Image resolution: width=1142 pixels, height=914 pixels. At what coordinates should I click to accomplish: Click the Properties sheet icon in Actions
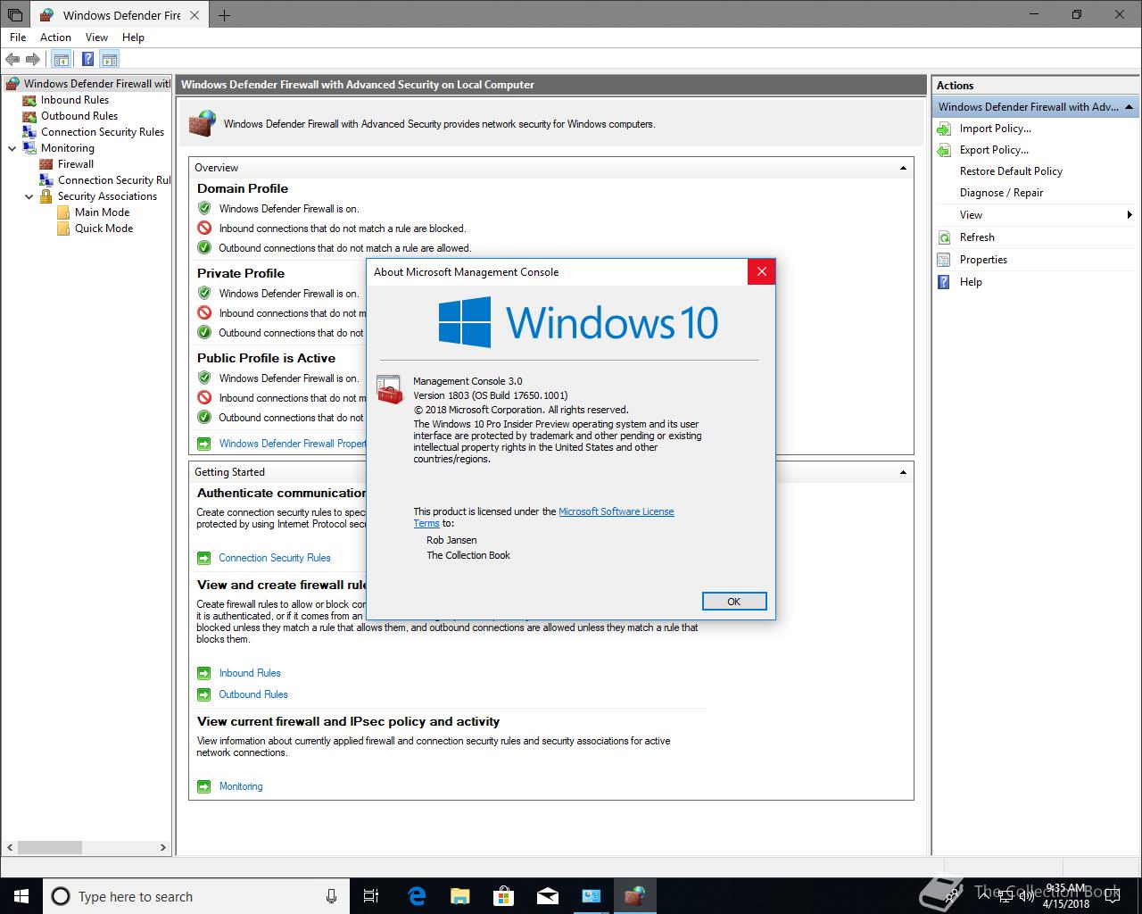click(x=944, y=260)
